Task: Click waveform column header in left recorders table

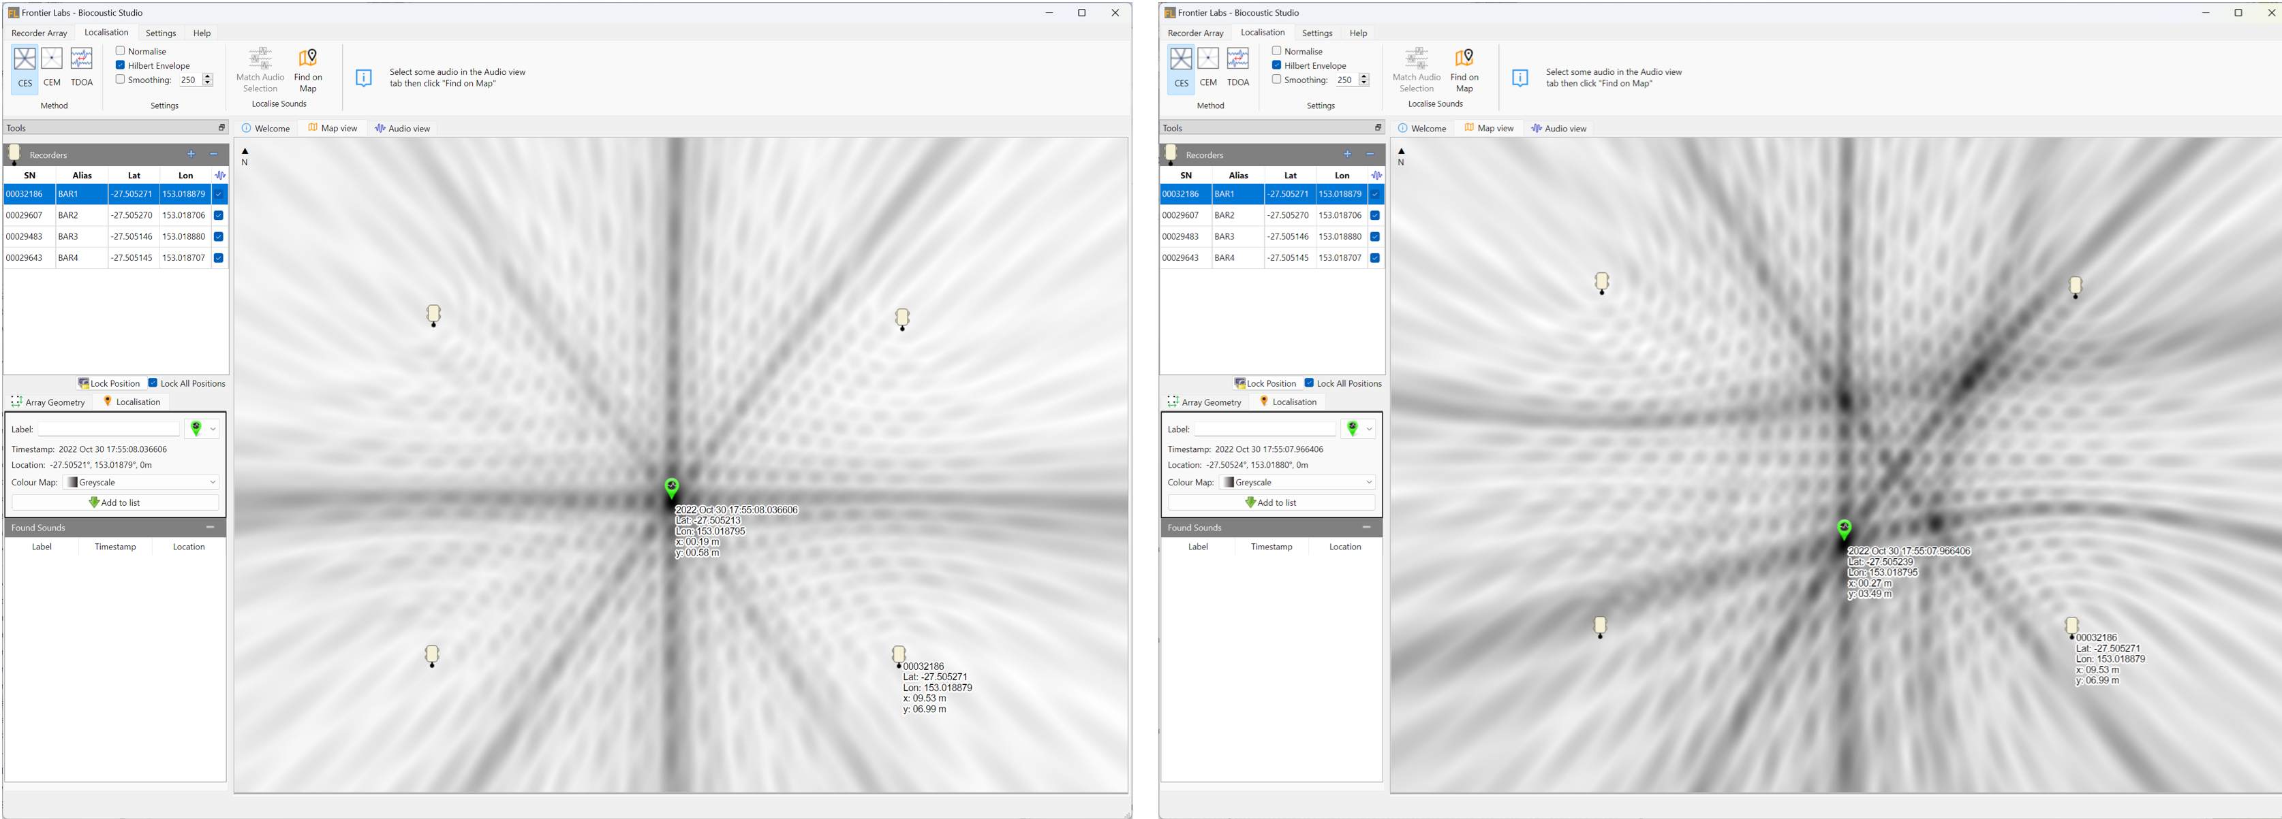Action: [x=219, y=176]
